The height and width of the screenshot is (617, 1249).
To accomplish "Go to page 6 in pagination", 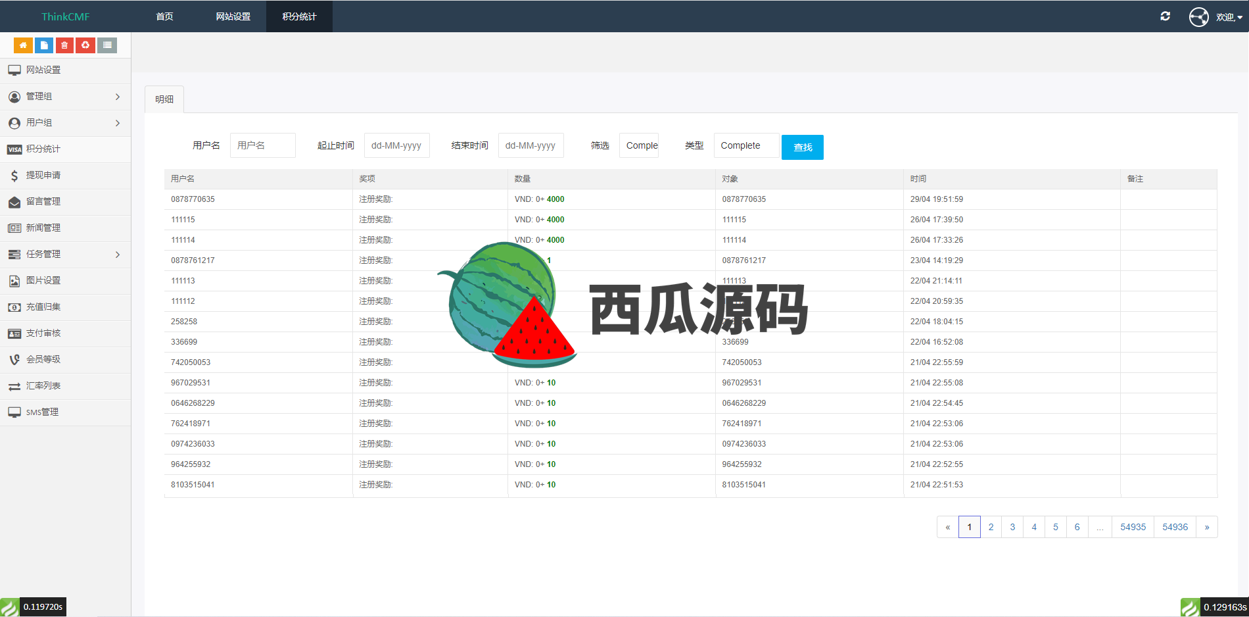I will click(1077, 527).
